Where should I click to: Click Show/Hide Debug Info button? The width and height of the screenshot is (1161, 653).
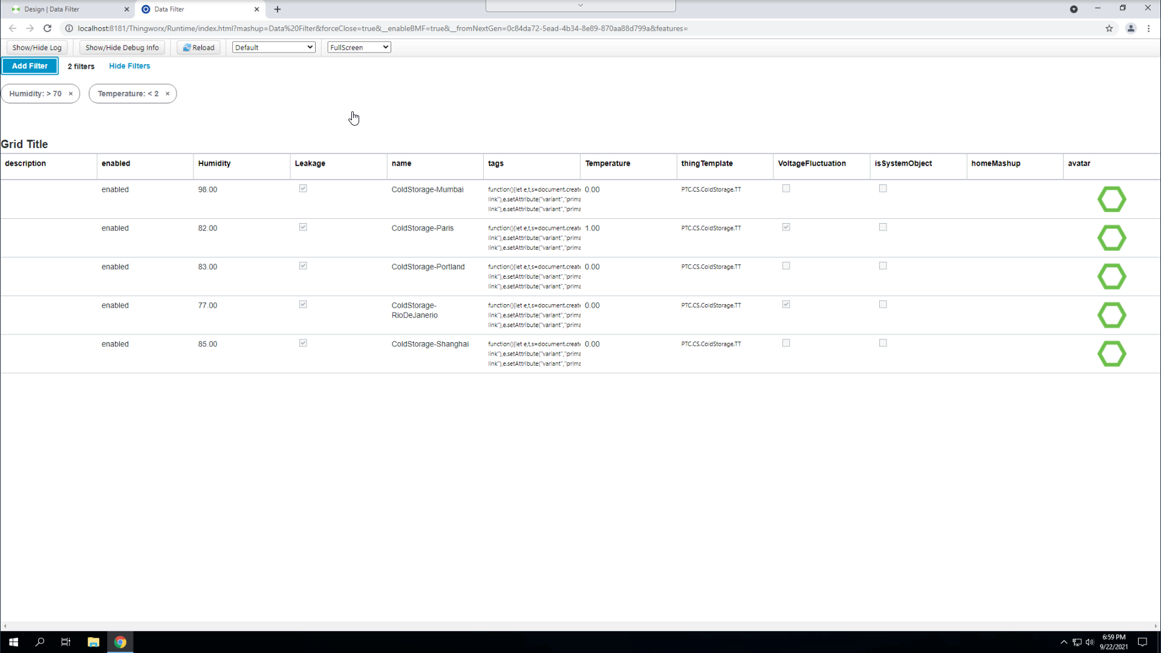coord(122,48)
